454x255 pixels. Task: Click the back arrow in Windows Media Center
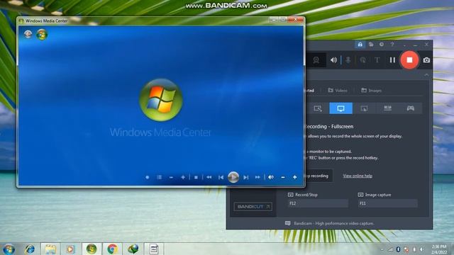(28, 34)
